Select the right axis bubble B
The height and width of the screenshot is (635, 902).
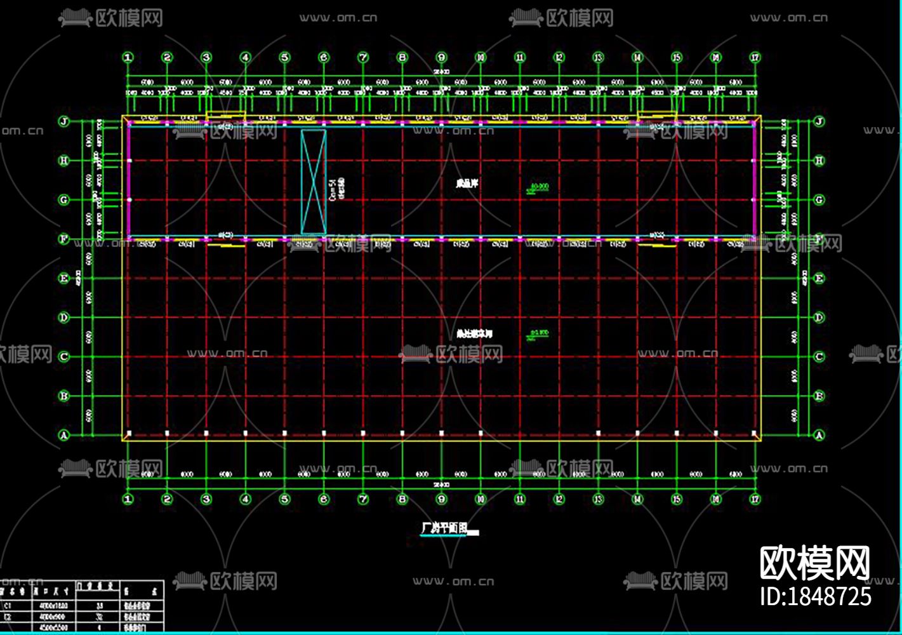[819, 396]
